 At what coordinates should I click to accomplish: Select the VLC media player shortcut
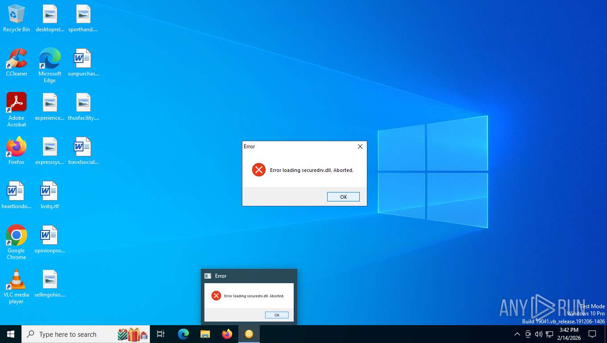[x=17, y=287]
